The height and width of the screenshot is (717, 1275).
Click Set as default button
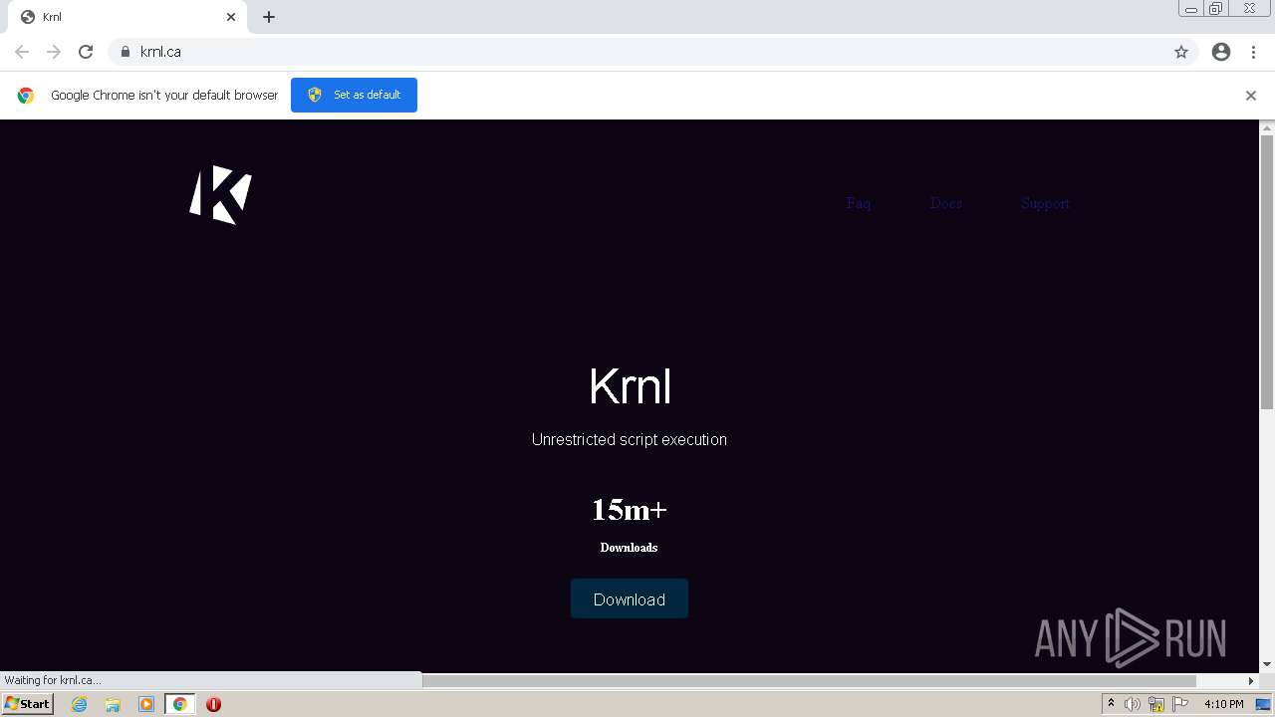click(x=354, y=95)
